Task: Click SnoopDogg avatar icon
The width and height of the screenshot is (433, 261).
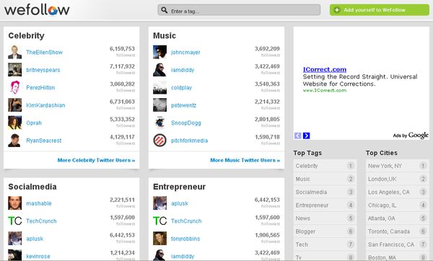Action: [160, 123]
